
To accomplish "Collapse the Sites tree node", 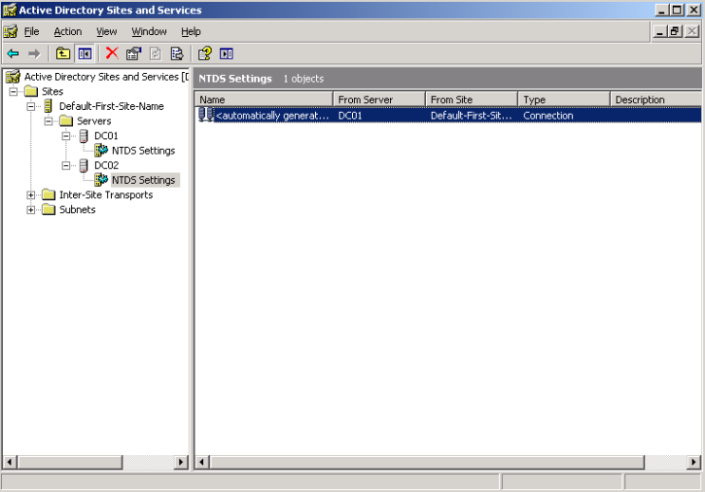I will 13,92.
